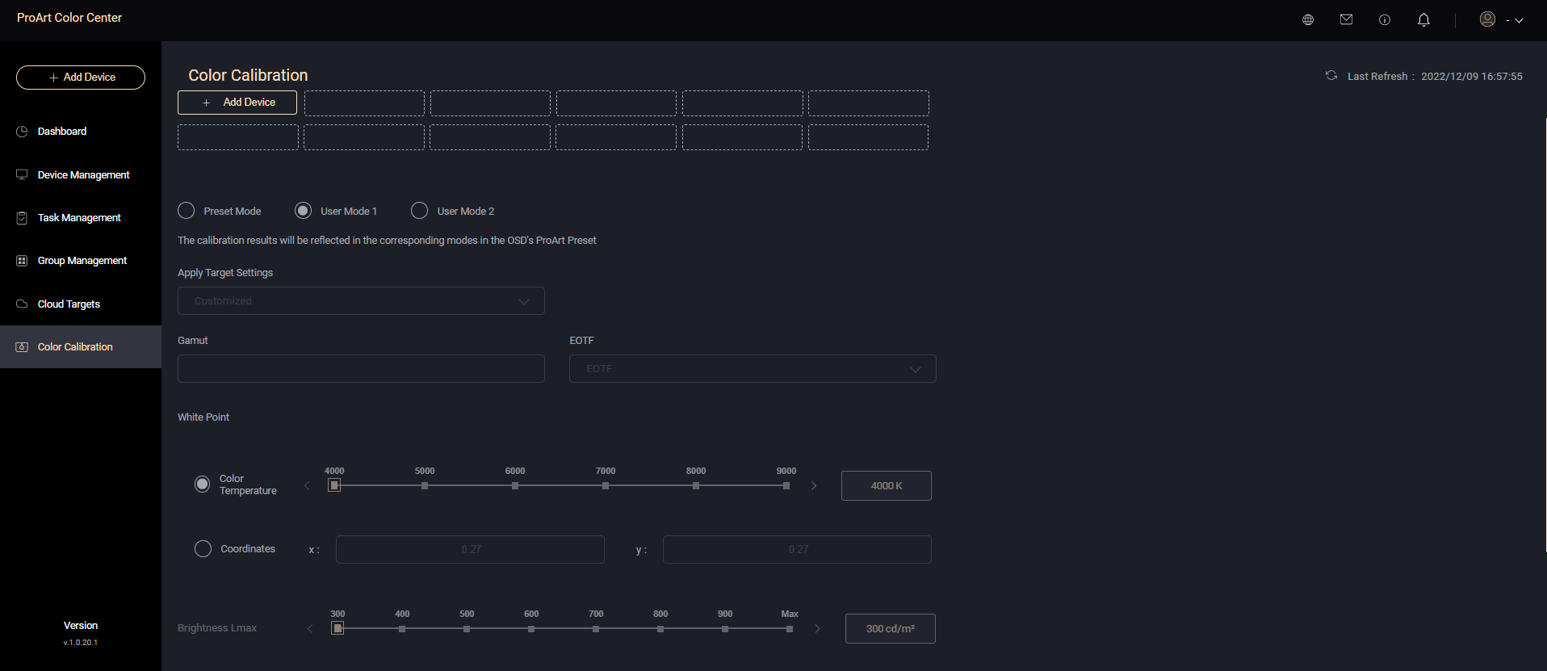Set brightness slider to 900
Image resolution: width=1547 pixels, height=671 pixels.
pyautogui.click(x=725, y=628)
